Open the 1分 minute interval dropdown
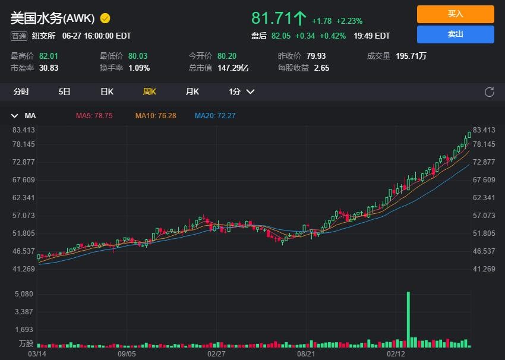 coord(242,91)
